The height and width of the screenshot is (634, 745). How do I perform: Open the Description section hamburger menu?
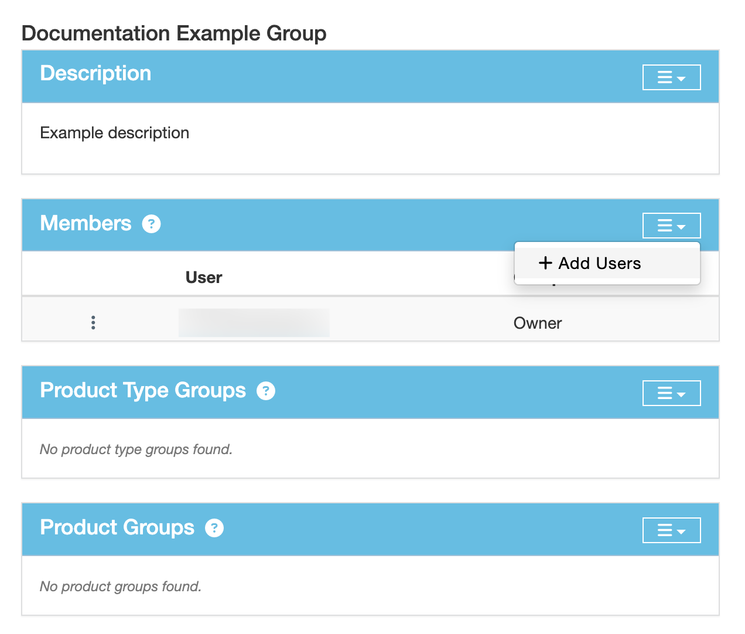(x=671, y=77)
